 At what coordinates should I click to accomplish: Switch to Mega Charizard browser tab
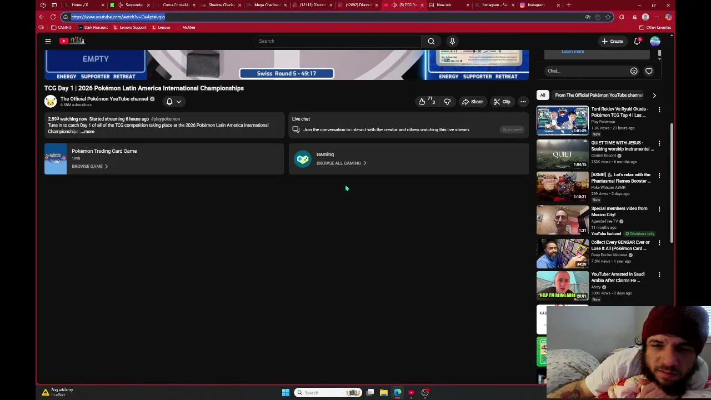(267, 5)
